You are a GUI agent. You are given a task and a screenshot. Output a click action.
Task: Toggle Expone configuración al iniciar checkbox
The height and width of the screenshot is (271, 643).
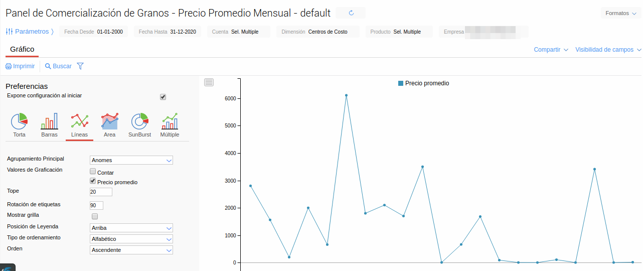click(x=163, y=97)
